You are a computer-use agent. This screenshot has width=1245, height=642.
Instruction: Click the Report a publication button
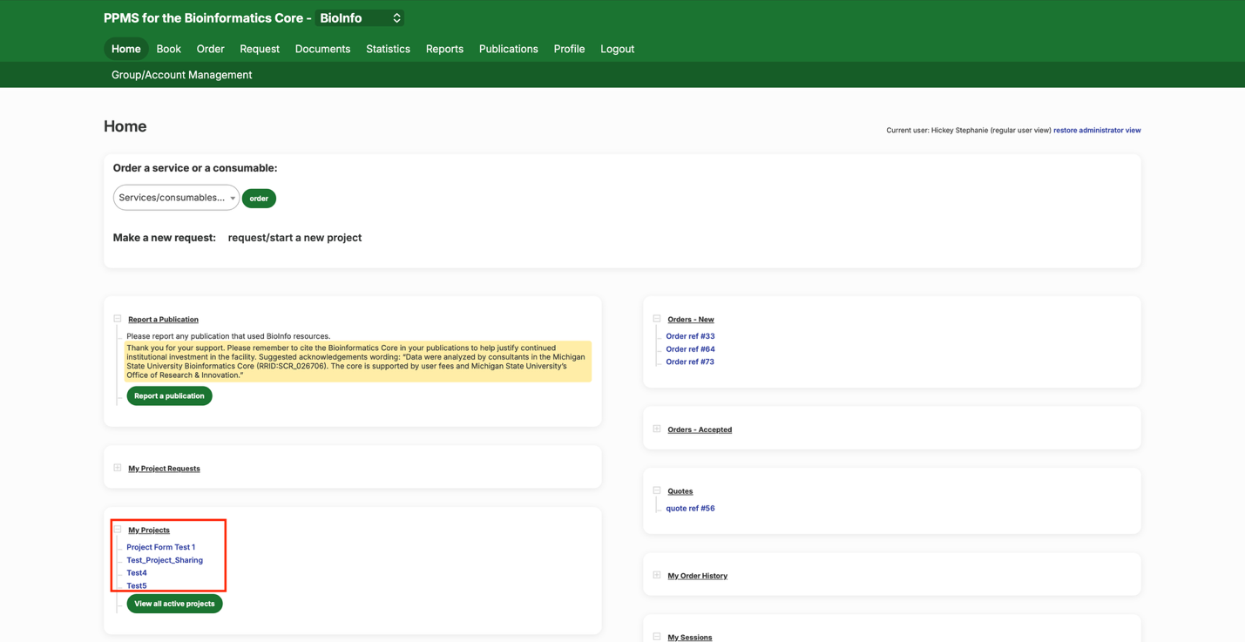pyautogui.click(x=169, y=395)
